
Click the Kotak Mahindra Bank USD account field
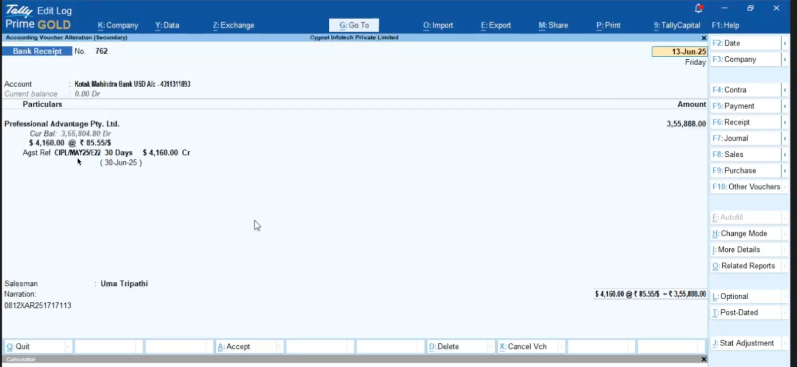[x=133, y=84]
